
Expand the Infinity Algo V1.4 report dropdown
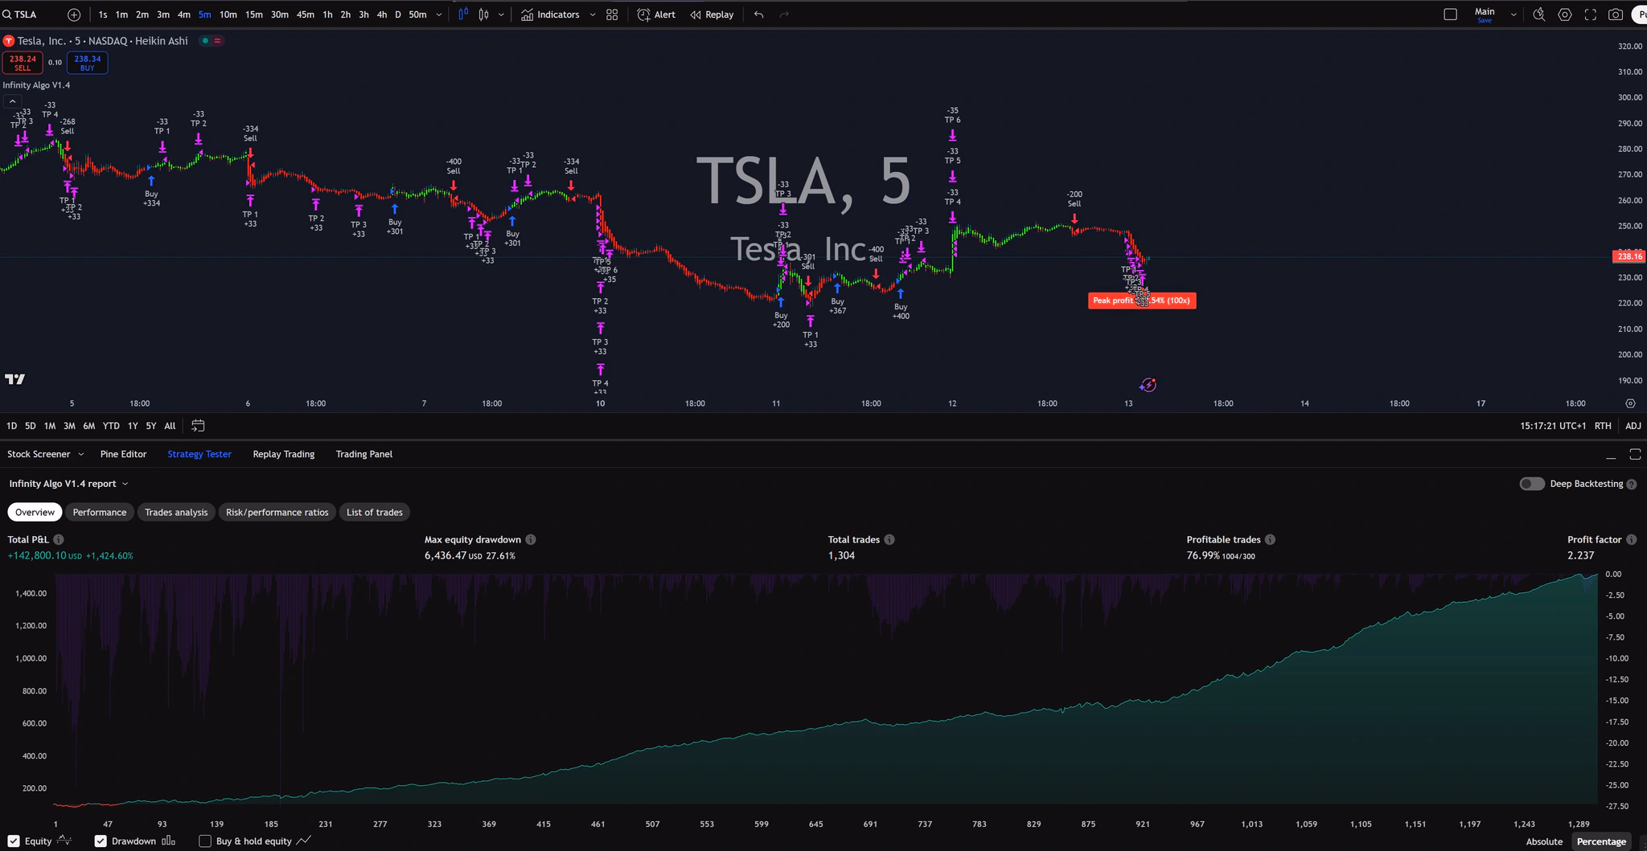[x=125, y=483]
